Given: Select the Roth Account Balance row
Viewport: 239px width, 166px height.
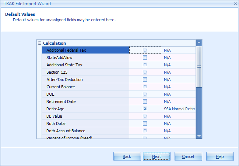Looking at the screenshot, I should click(x=85, y=131).
